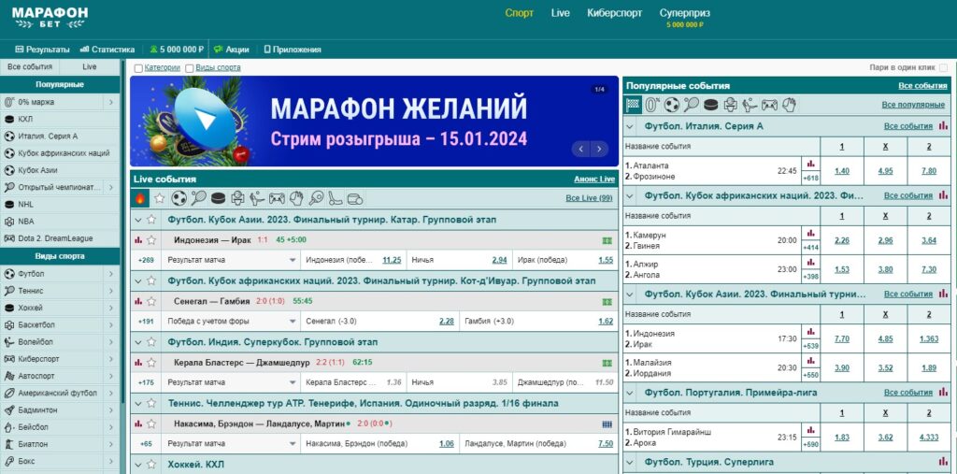Open bar chart icon in Футбол. Италия. Серия А header

[x=944, y=126]
